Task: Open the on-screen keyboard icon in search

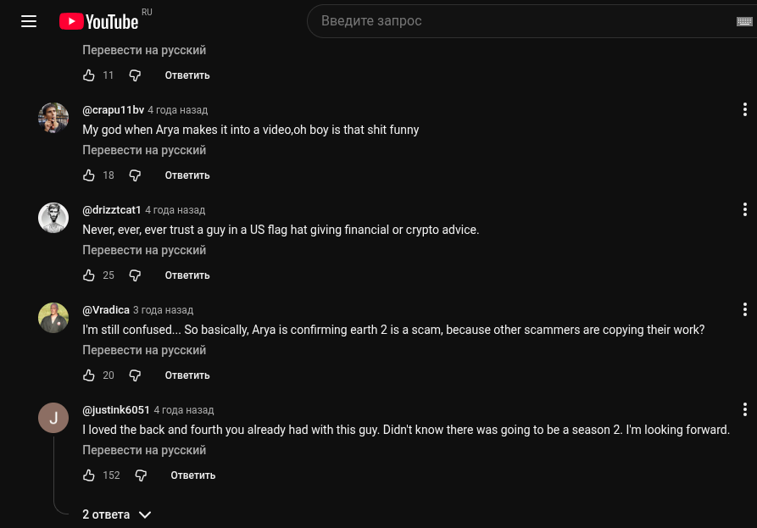Action: 744,21
